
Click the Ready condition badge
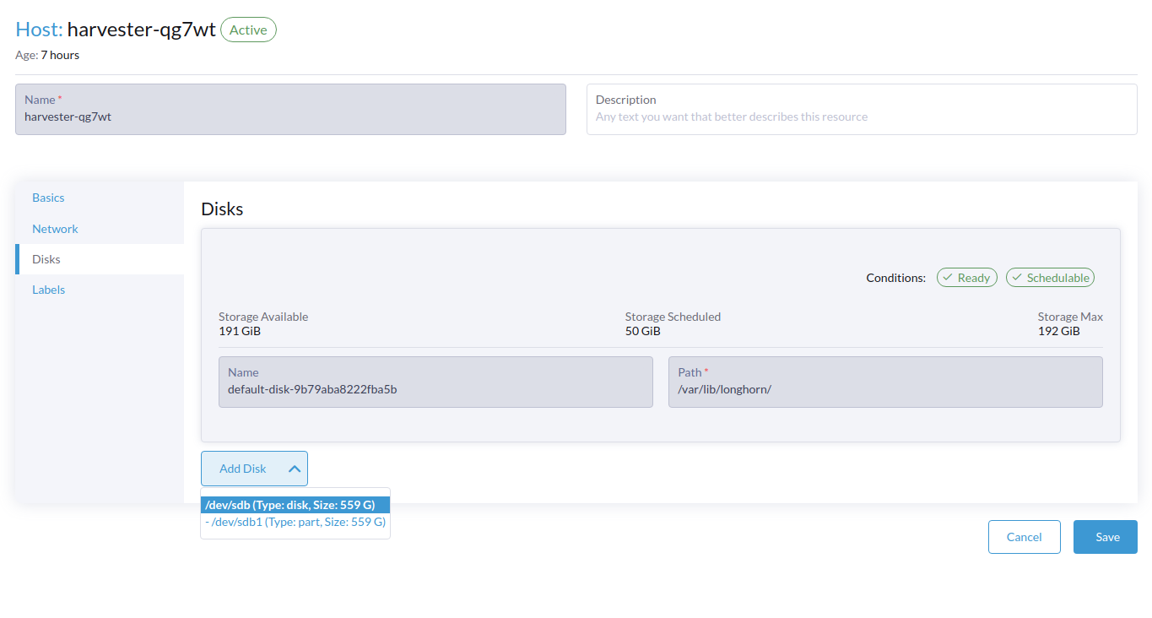tap(966, 277)
